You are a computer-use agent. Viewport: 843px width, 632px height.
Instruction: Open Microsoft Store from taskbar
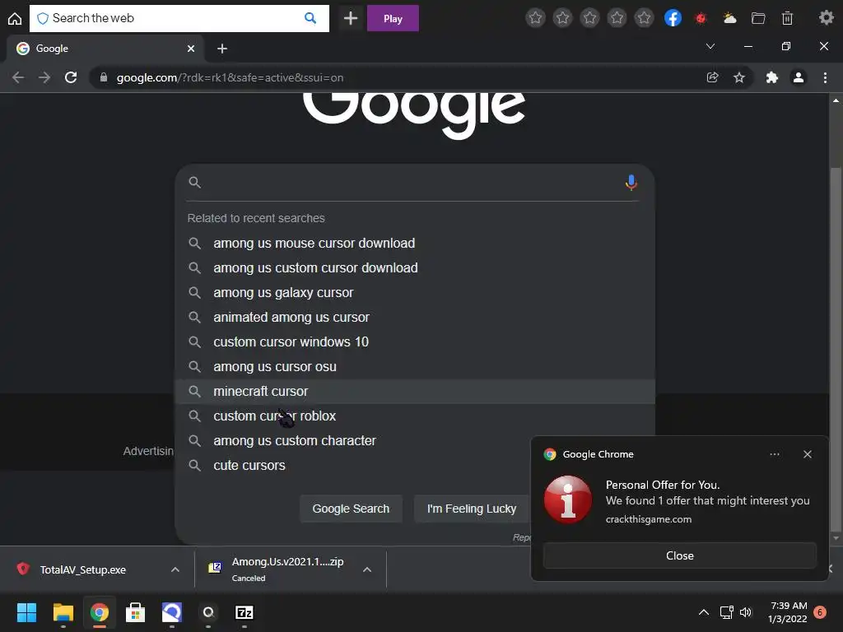(136, 612)
